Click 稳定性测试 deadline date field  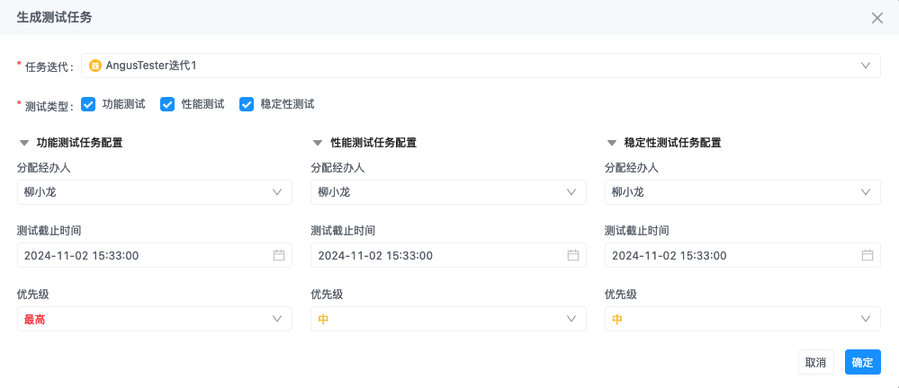click(x=742, y=255)
